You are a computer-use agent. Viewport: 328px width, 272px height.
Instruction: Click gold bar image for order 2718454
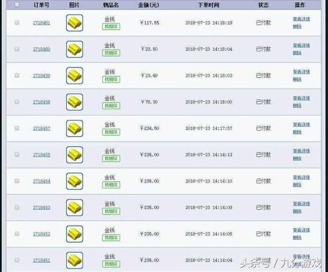[x=74, y=181]
